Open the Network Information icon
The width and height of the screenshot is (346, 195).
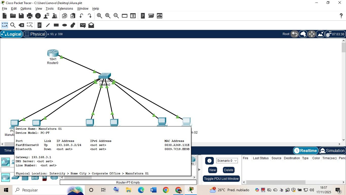[x=38, y=16]
